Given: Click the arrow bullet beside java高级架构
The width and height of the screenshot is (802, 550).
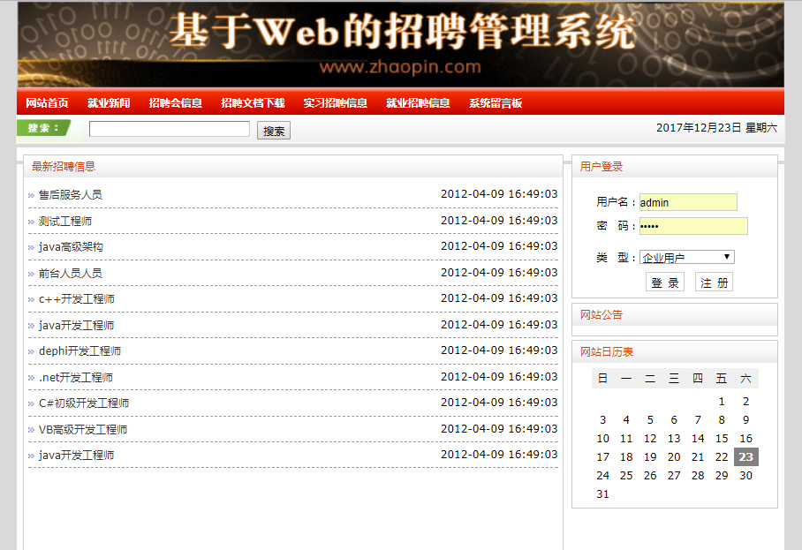Looking at the screenshot, I should click(31, 248).
